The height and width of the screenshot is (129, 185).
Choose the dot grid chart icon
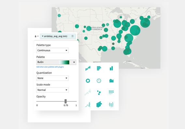[x=111, y=92]
